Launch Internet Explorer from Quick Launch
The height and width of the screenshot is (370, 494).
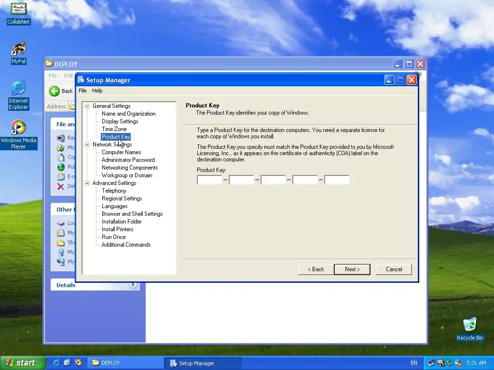click(x=56, y=363)
